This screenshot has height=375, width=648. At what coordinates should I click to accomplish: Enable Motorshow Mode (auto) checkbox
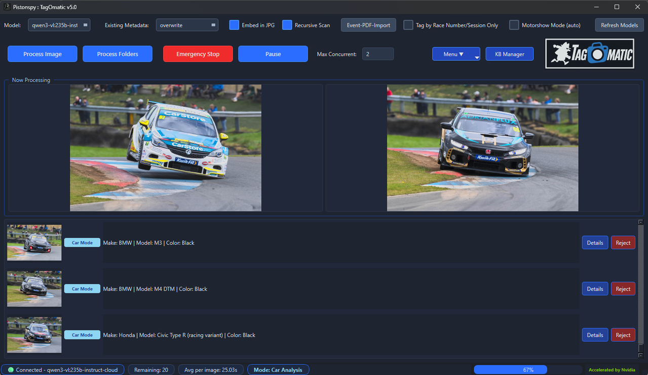514,25
